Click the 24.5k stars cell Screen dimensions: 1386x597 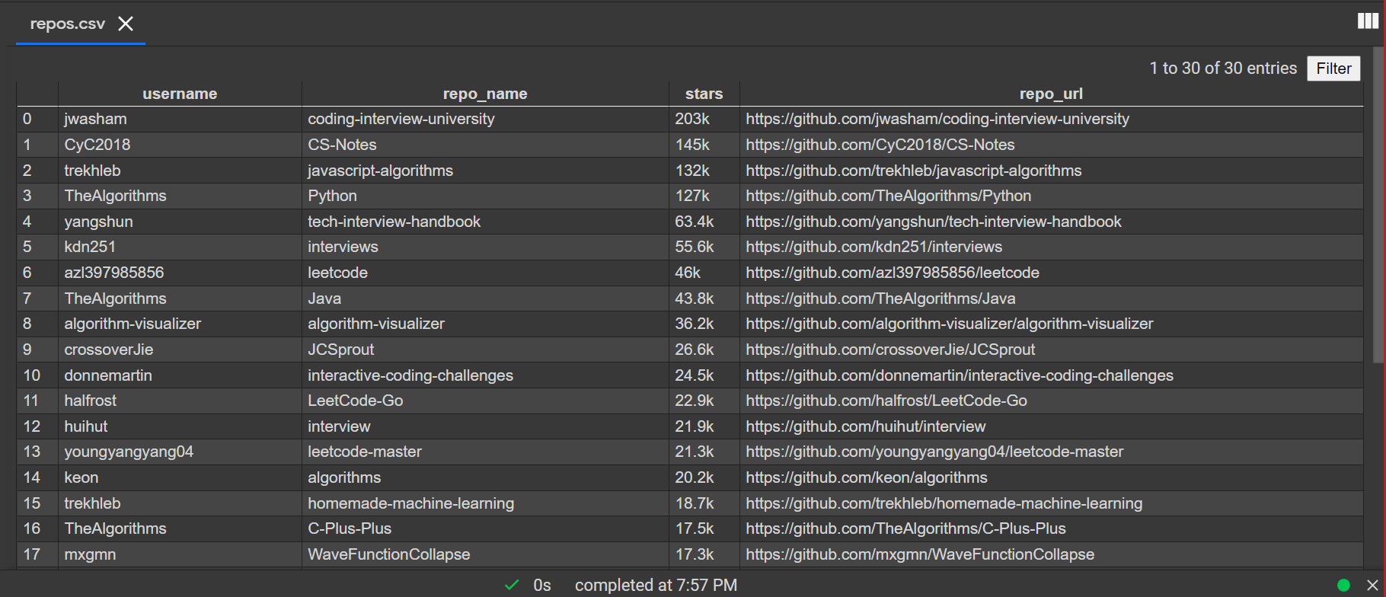coord(704,375)
